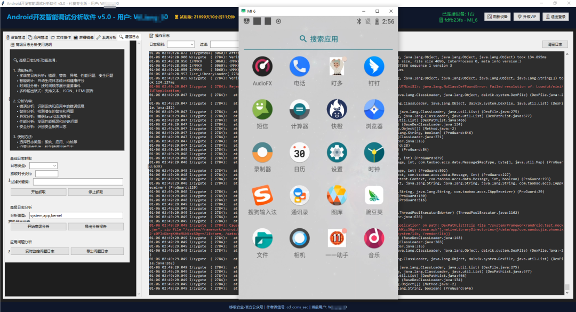Tap the search magnifier in 搜索应用 bar
Viewport: 576px width, 312px height.
(303, 38)
